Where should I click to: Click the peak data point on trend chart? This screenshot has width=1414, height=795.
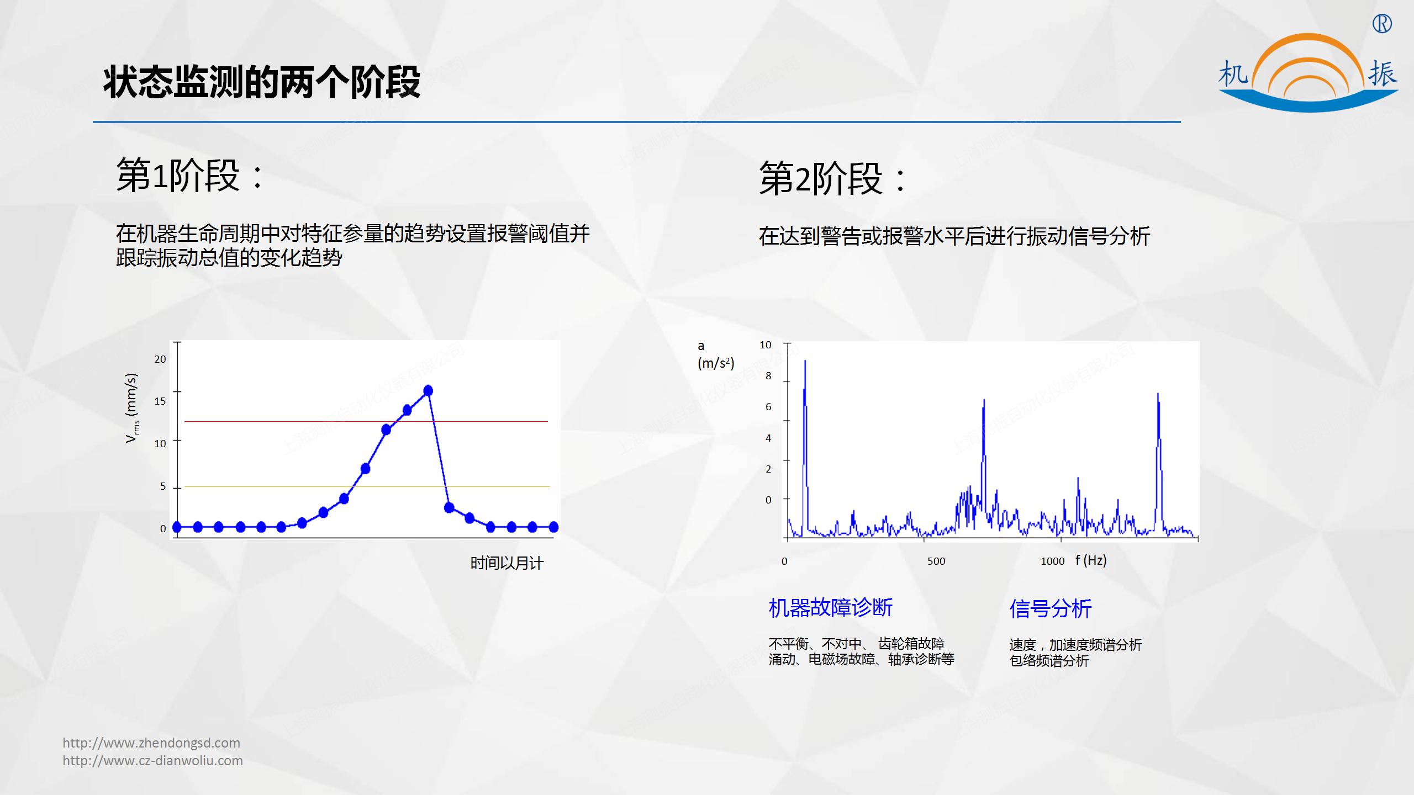point(428,391)
